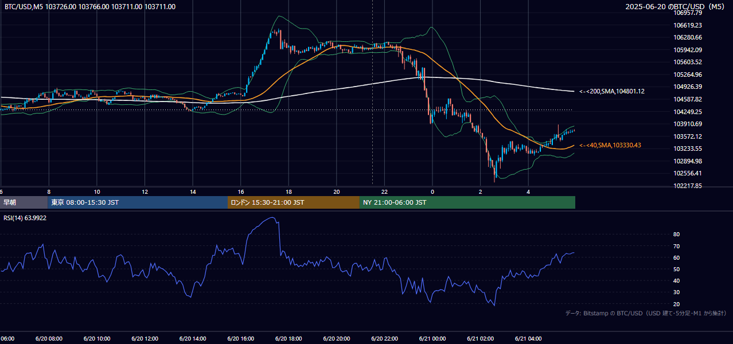Click the 6/20 22:00 date label

pos(384,339)
